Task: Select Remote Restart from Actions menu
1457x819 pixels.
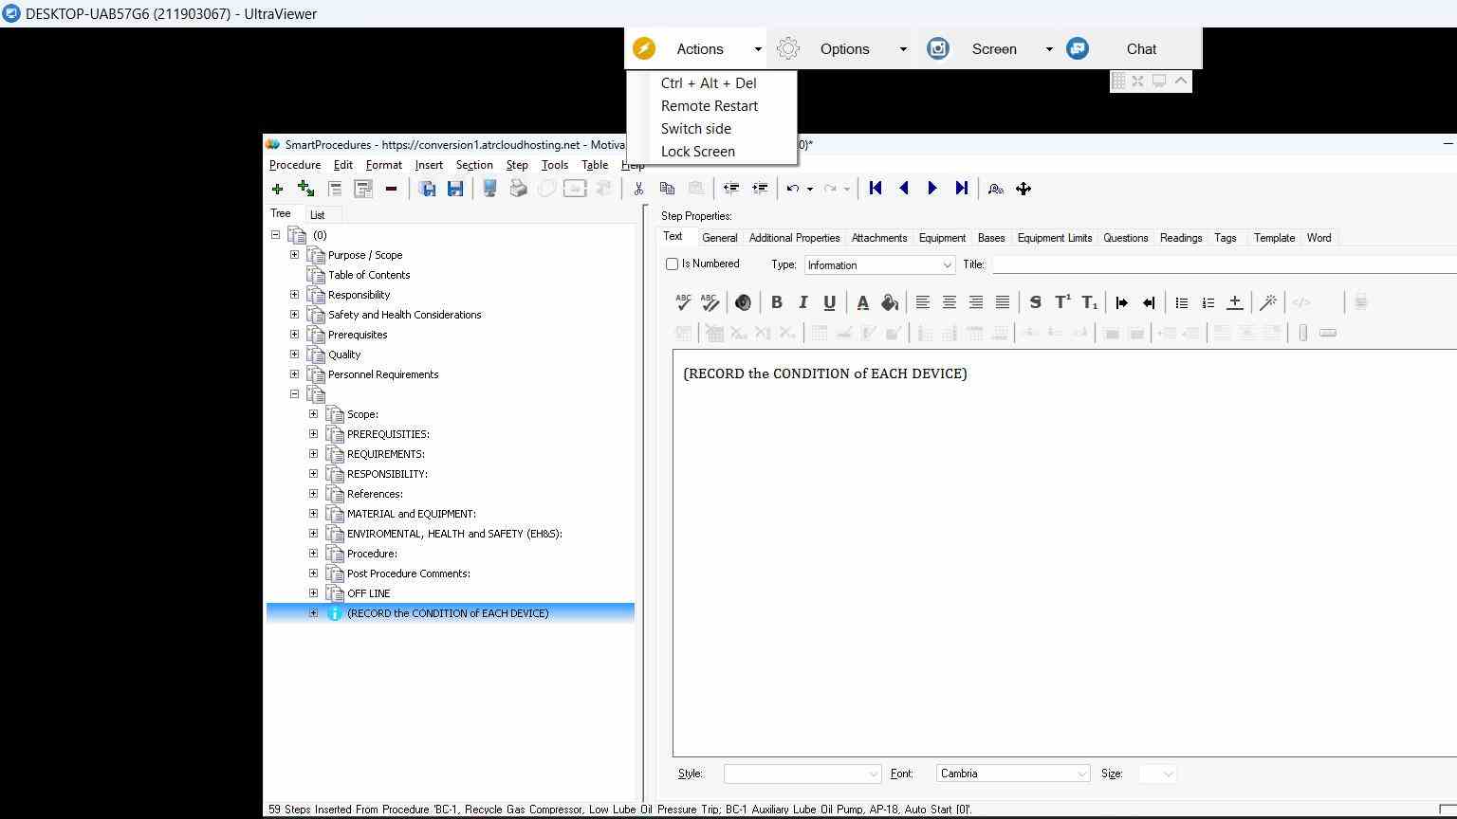Action: 709,106
